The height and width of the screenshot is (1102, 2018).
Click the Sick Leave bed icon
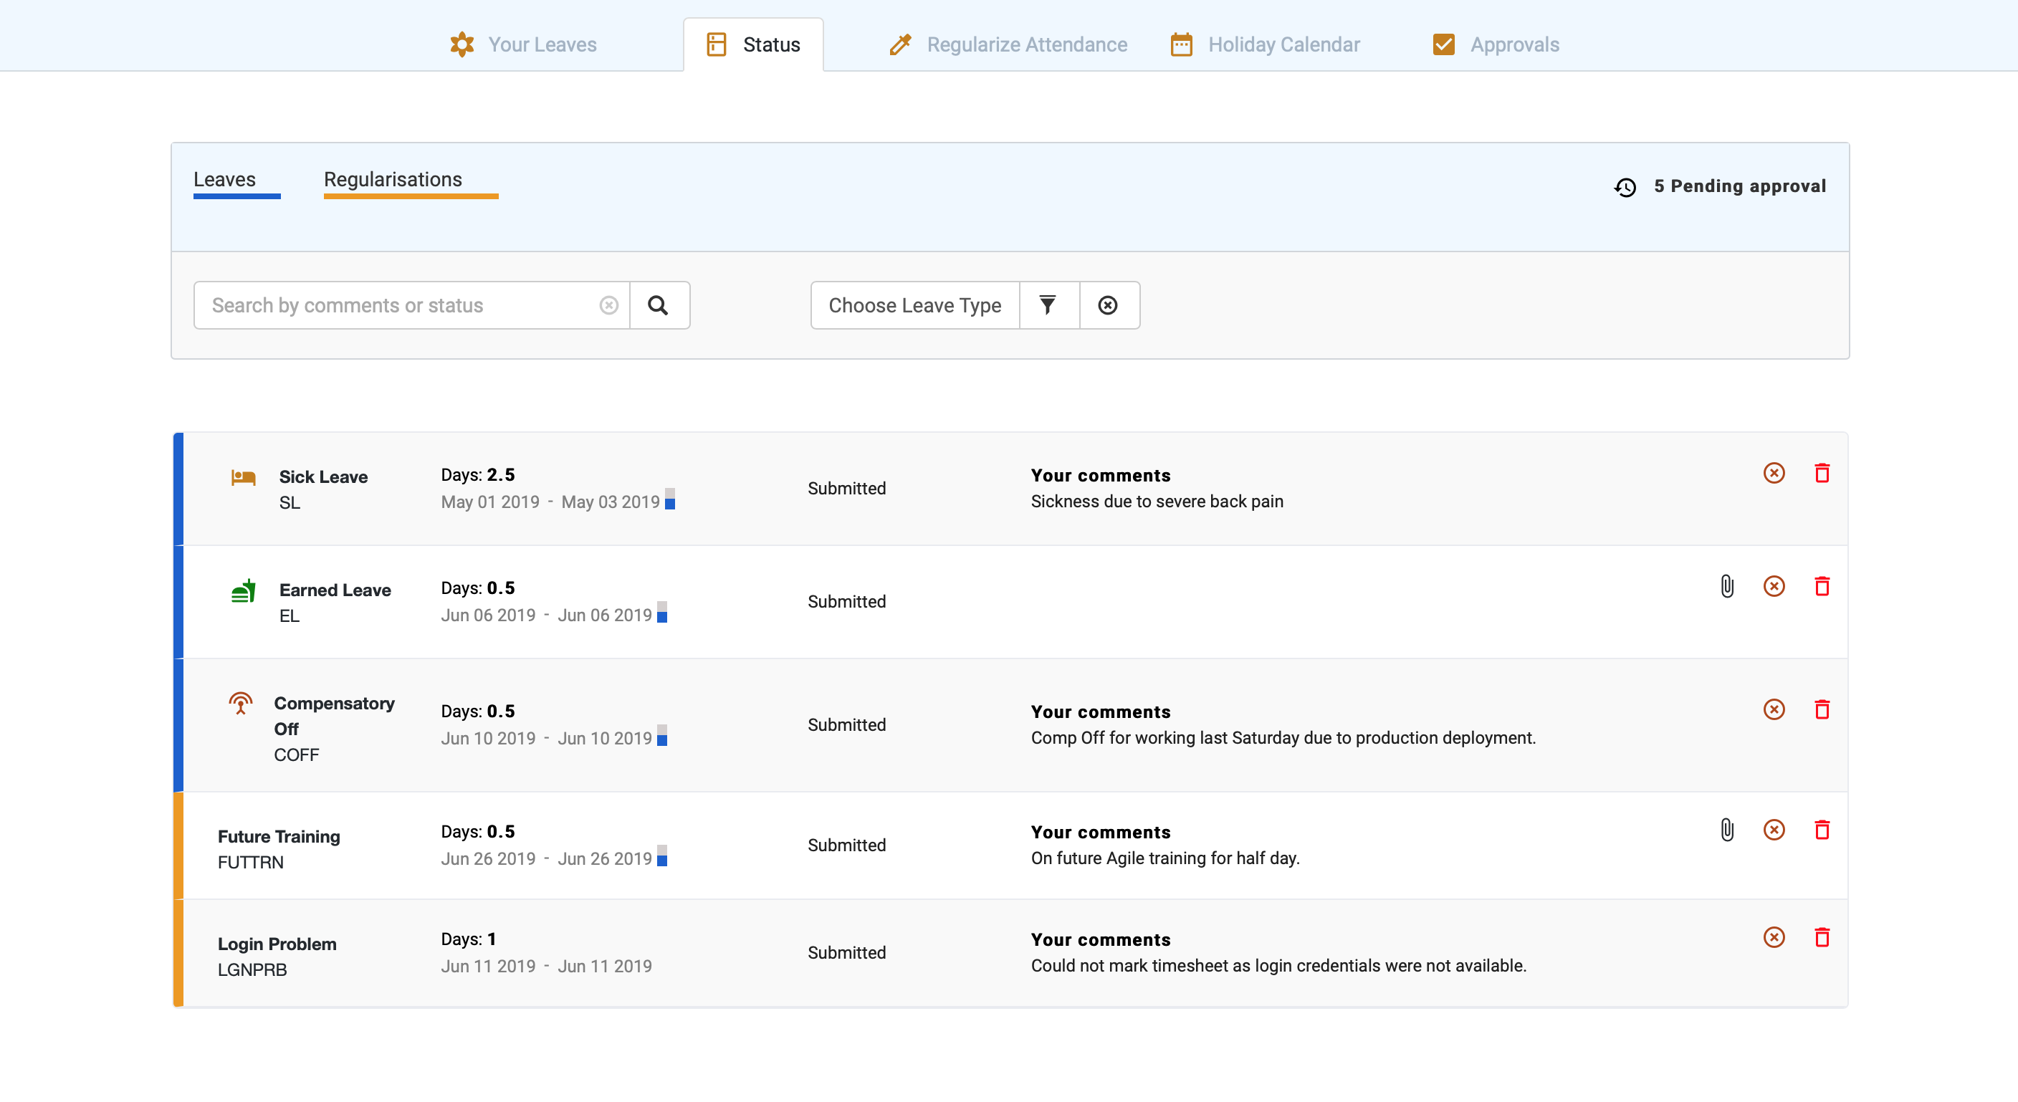[244, 477]
